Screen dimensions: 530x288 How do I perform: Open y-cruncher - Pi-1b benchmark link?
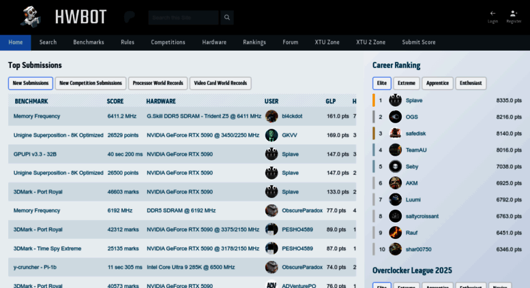tap(35, 267)
